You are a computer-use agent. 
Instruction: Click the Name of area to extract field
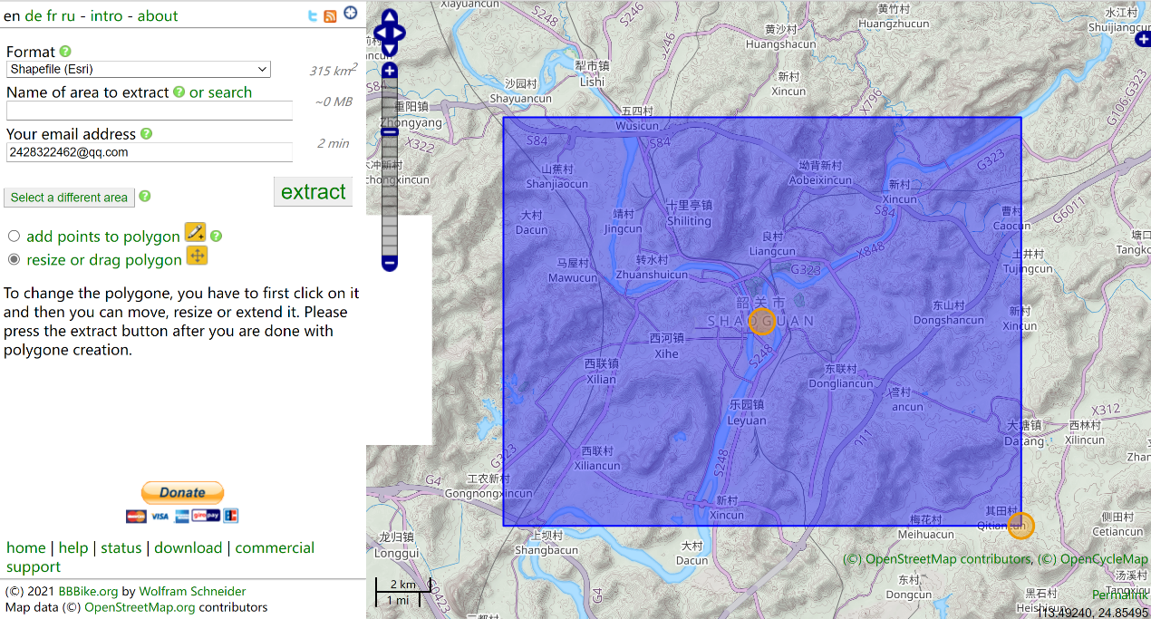150,111
